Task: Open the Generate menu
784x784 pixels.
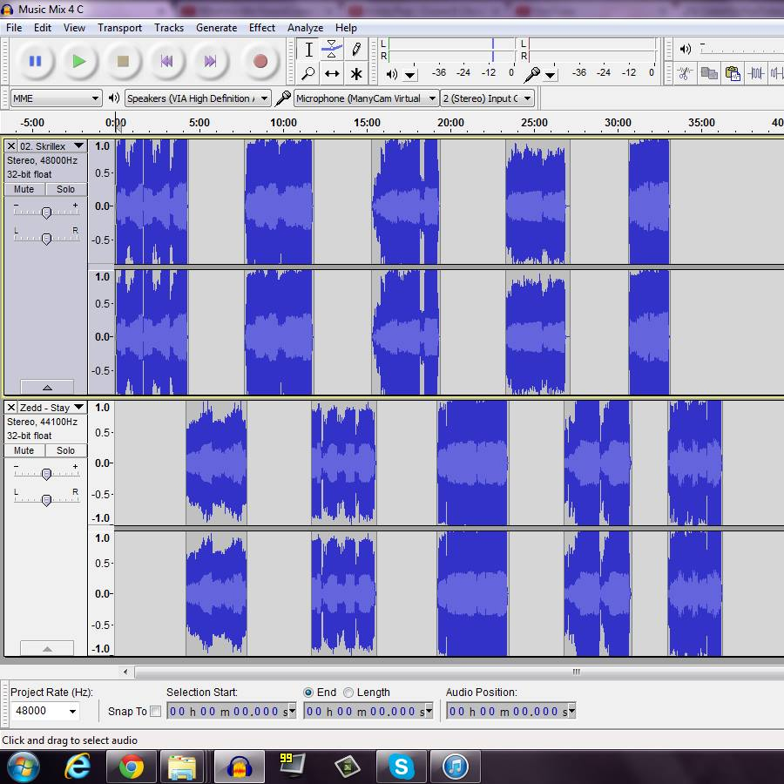Action: (x=216, y=28)
